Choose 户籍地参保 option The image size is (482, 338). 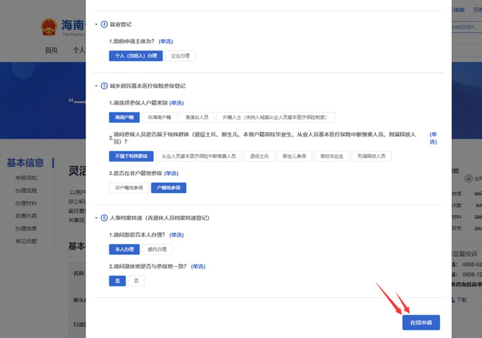(169, 188)
